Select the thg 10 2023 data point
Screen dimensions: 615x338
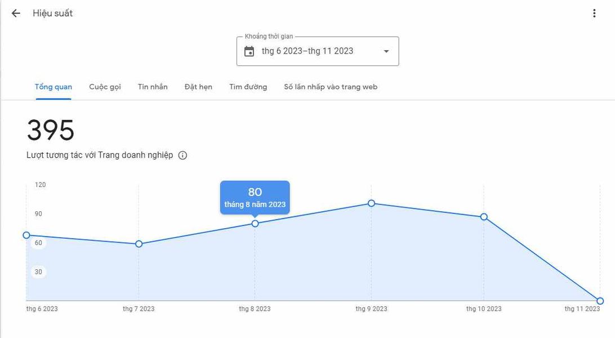pyautogui.click(x=484, y=217)
